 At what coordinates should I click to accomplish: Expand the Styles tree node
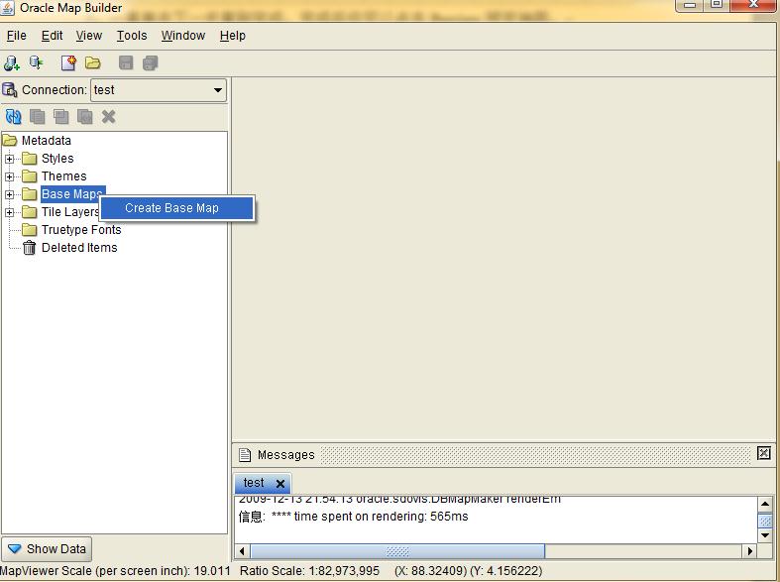click(10, 159)
